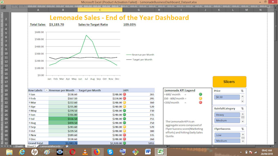Screen dimensions: 278x156
Task: Toggle the Medium FlyerSuccess slicer item
Action: (227, 141)
